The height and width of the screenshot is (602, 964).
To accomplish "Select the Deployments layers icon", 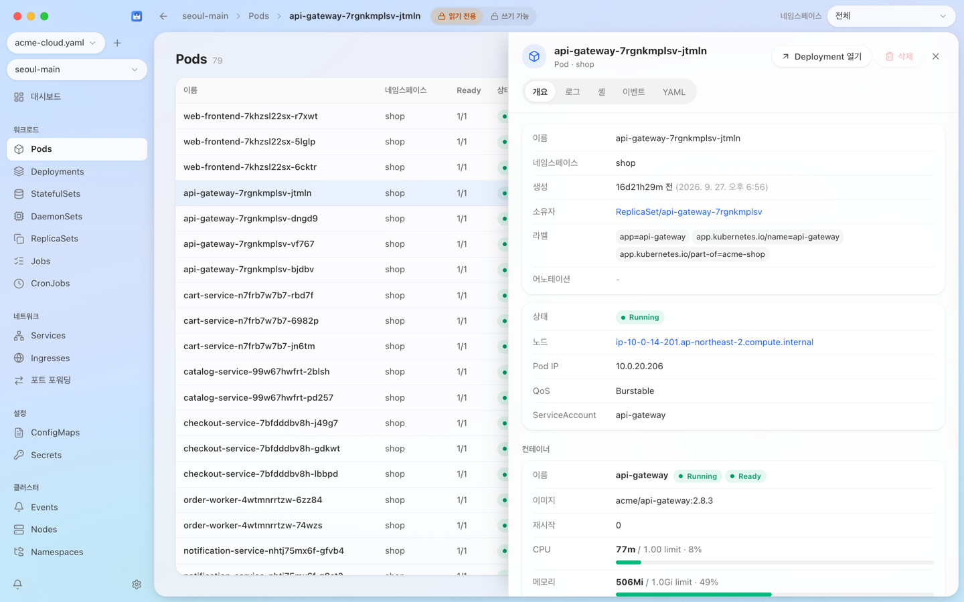I will pos(19,172).
